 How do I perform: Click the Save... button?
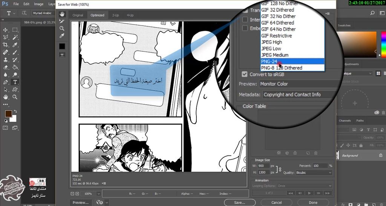239,203
